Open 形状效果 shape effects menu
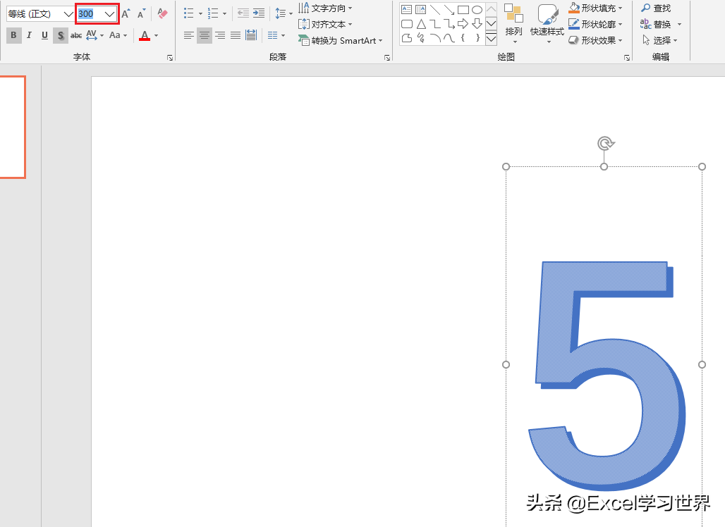The width and height of the screenshot is (725, 527). coord(595,41)
